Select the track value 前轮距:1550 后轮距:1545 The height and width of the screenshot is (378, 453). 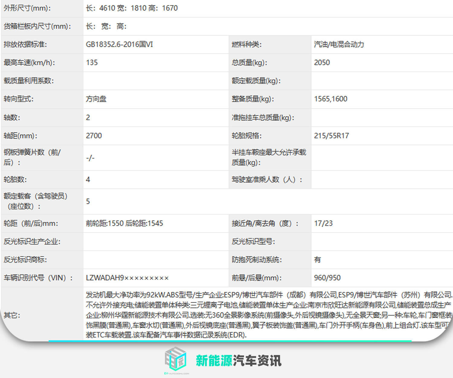point(124,223)
